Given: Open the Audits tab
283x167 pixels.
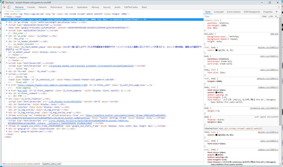Looking at the screenshot, I should 117,7.
